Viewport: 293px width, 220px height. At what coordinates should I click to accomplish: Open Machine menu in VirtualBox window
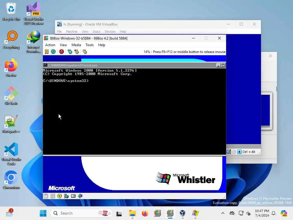click(72, 32)
